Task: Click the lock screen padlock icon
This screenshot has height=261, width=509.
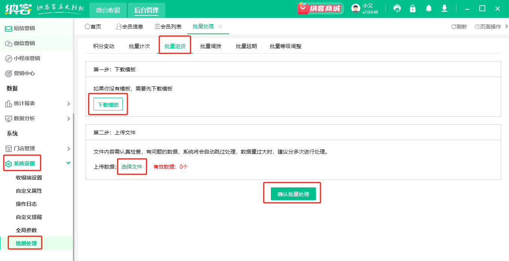Action: (x=412, y=8)
